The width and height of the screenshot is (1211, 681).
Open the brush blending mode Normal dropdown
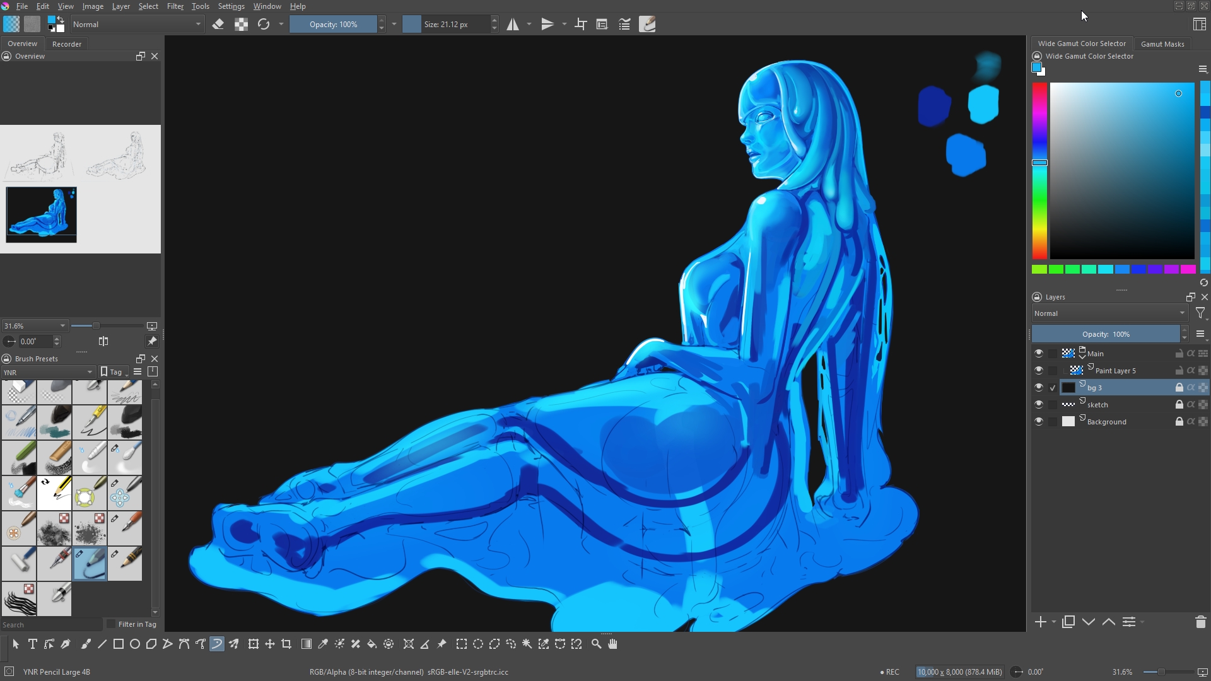click(137, 25)
